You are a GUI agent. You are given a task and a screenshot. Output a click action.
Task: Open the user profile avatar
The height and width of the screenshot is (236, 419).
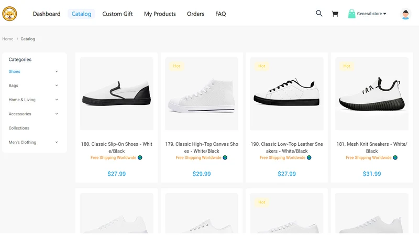405,14
